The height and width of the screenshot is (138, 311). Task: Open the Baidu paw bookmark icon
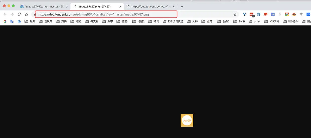19,21
